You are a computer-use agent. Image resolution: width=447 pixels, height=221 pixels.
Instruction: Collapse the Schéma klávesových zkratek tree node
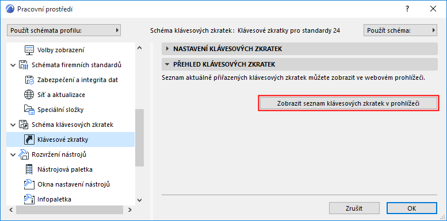13,125
